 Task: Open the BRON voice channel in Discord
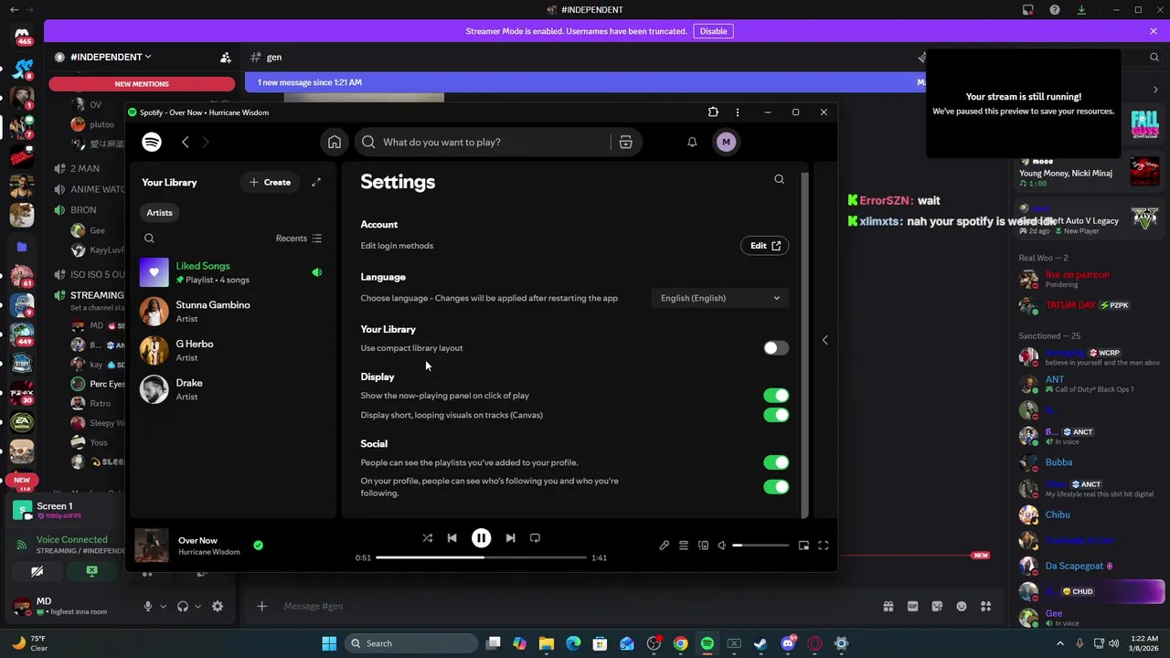(83, 210)
